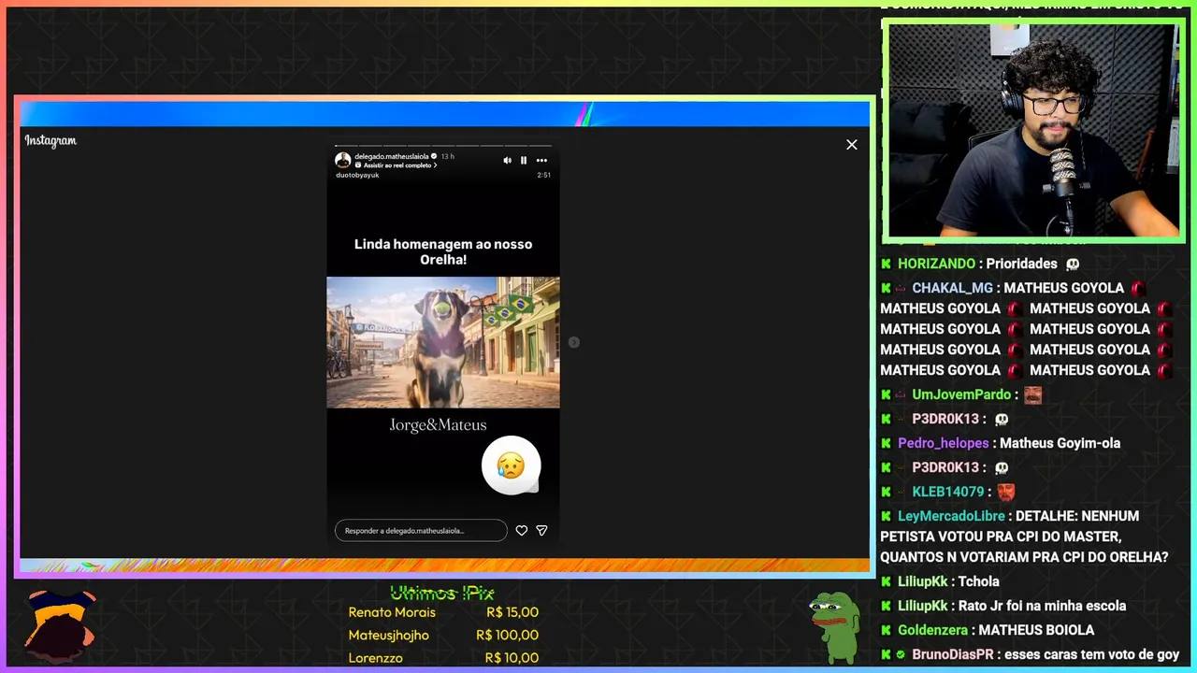This screenshot has width=1197, height=673.
Task: Open delegado.matheuslaiola profile avatar
Action: pyautogui.click(x=343, y=160)
